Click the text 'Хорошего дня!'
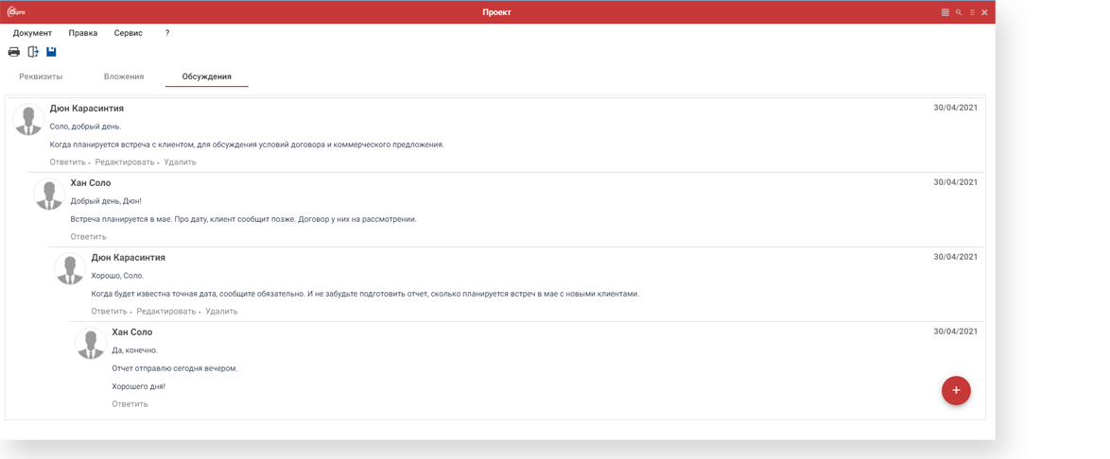The image size is (1110, 459). (139, 387)
